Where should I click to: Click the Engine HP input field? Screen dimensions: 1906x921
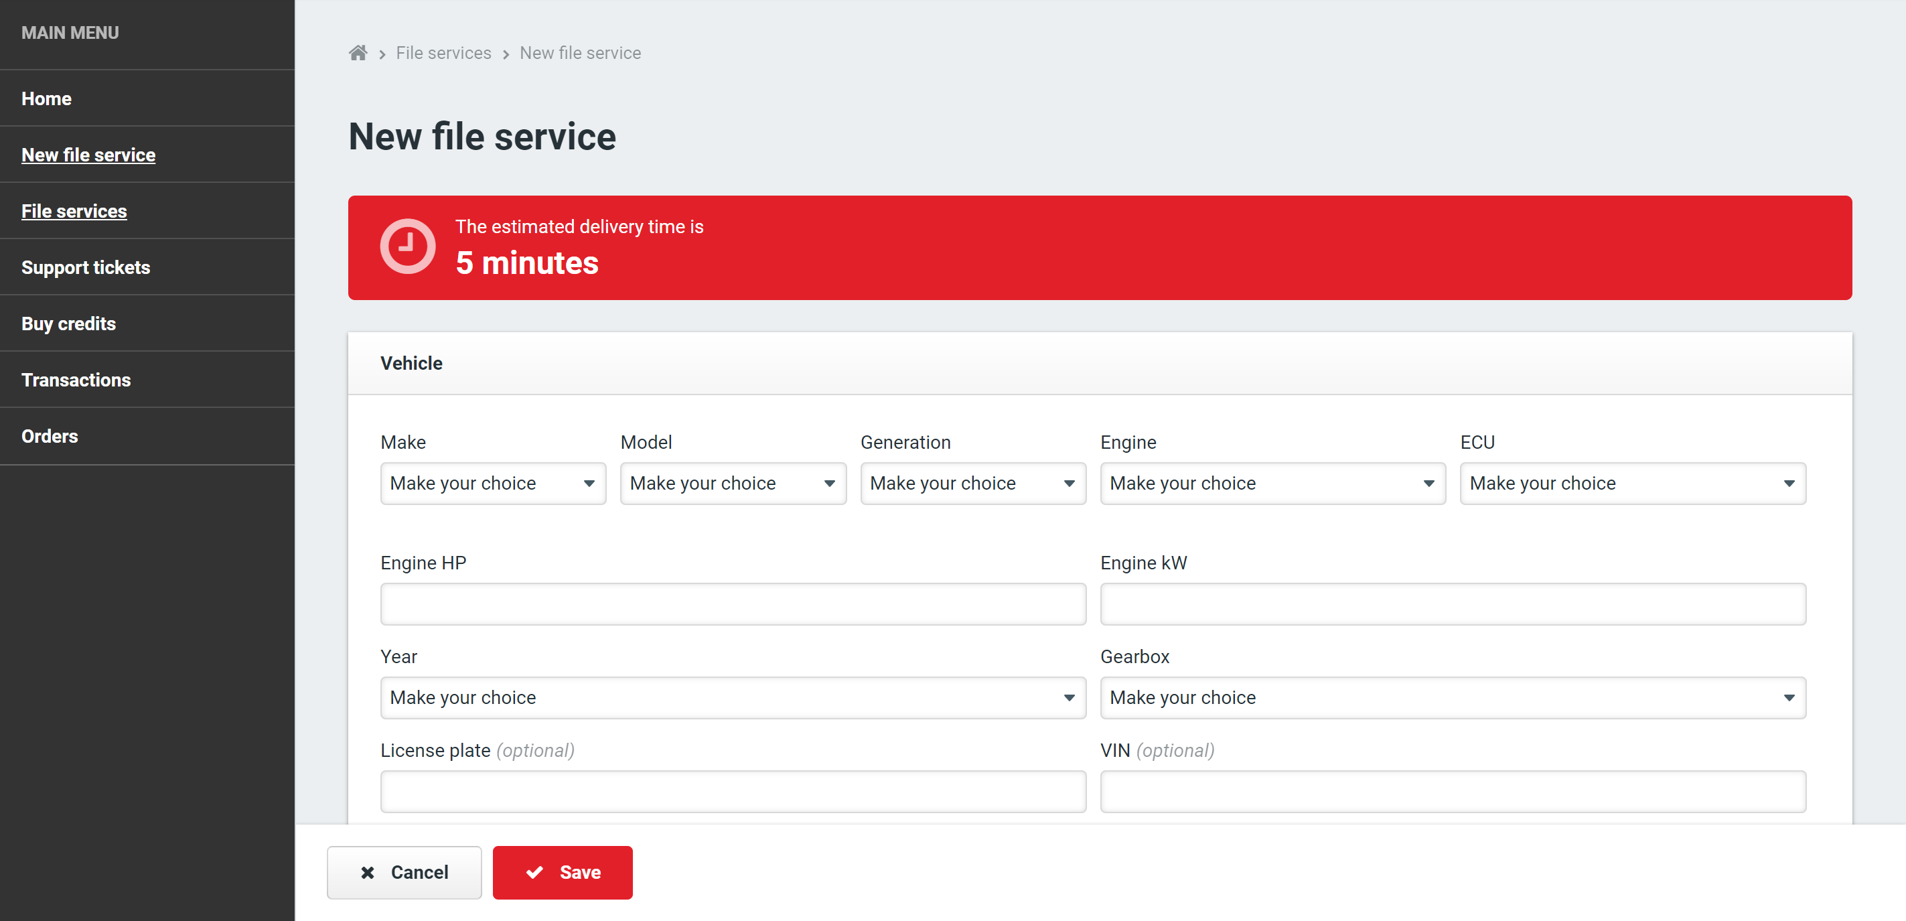[733, 604]
